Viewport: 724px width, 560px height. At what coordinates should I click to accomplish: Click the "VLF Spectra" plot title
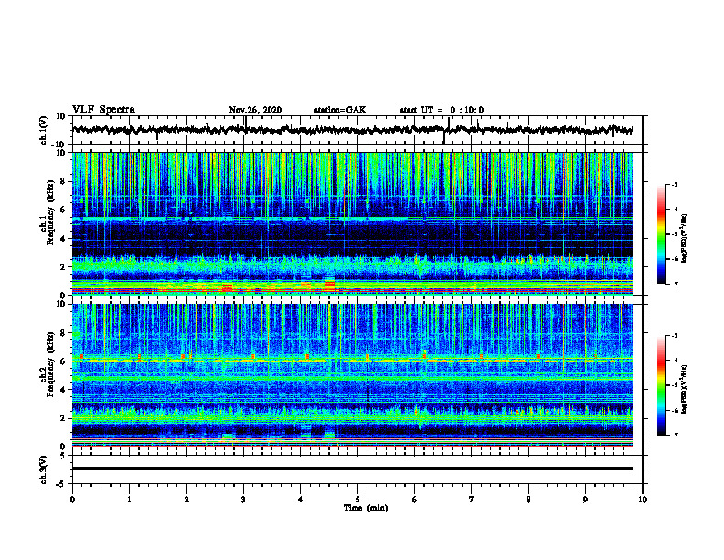[103, 110]
